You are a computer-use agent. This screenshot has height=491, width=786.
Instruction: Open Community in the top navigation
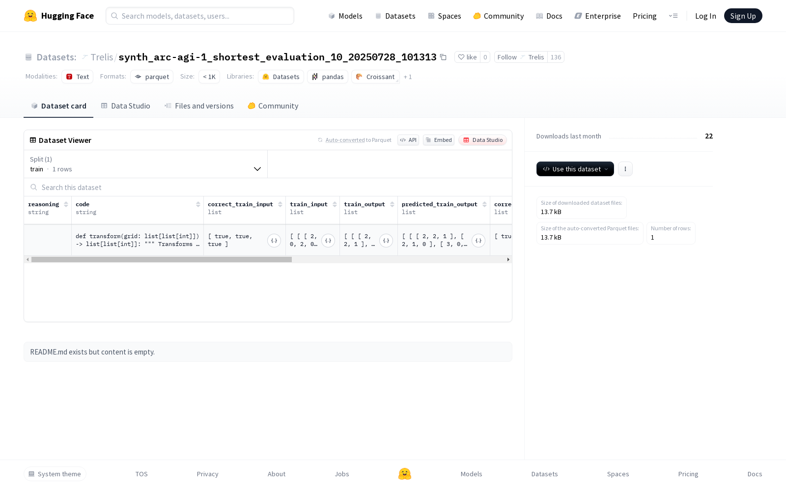pos(499,16)
